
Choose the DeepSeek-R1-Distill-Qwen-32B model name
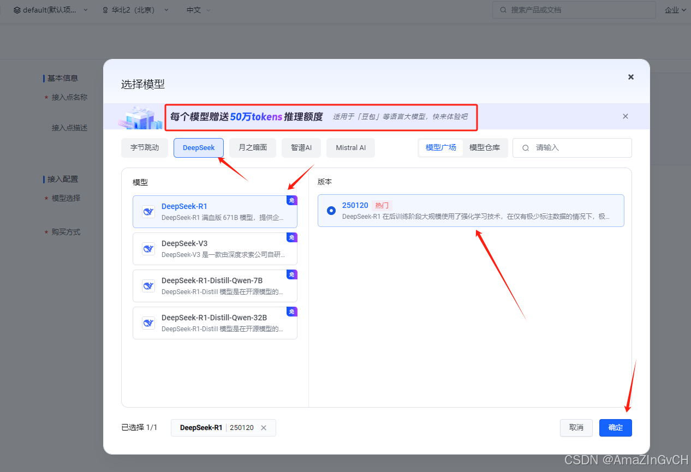tap(214, 318)
